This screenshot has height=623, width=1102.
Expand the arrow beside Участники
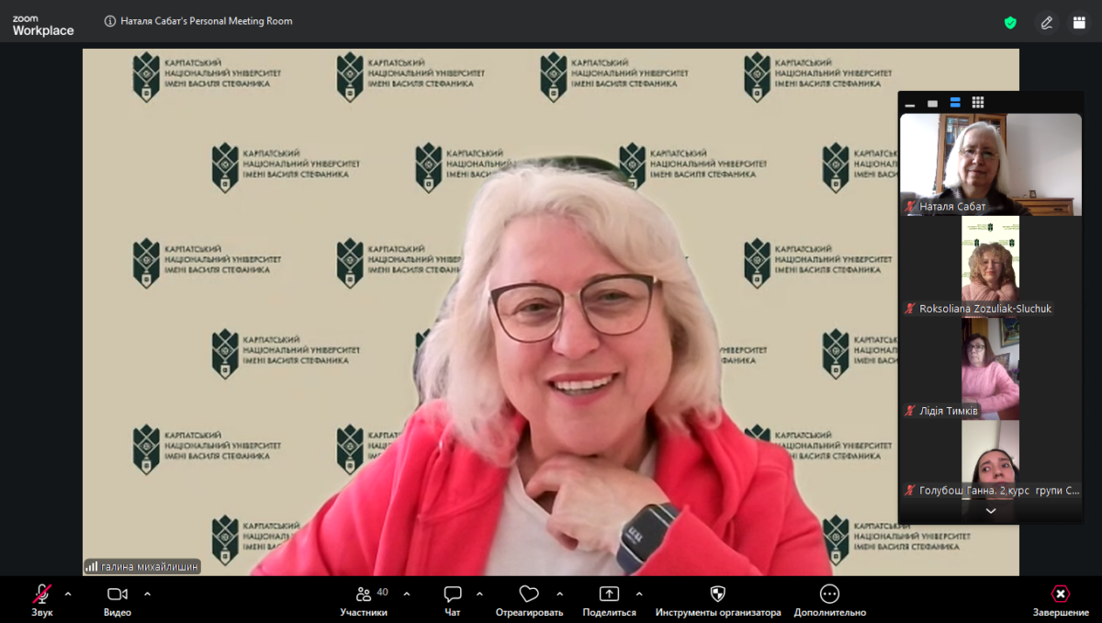(407, 594)
